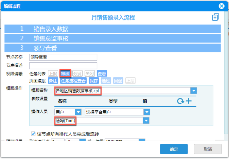Screen dimensions: 229x159
Task: Select step 3 领导查看
Action: (112, 48)
